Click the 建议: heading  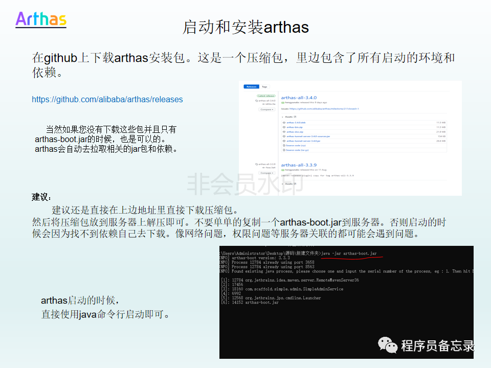tap(41, 197)
